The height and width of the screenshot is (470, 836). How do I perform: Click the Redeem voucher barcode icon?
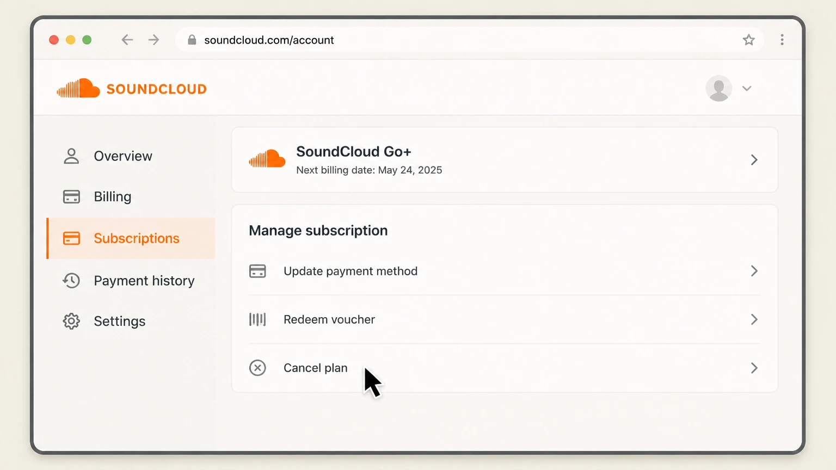pyautogui.click(x=257, y=319)
